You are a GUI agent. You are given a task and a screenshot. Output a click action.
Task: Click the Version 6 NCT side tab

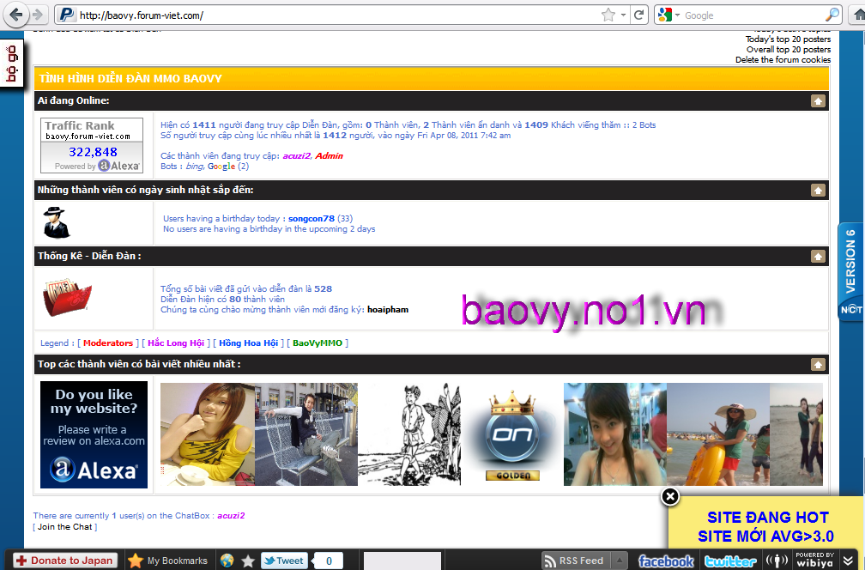pos(851,271)
